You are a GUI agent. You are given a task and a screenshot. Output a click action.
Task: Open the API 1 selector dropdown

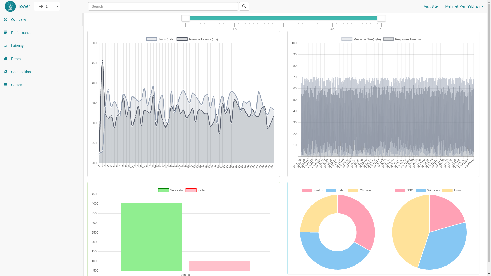tap(47, 6)
